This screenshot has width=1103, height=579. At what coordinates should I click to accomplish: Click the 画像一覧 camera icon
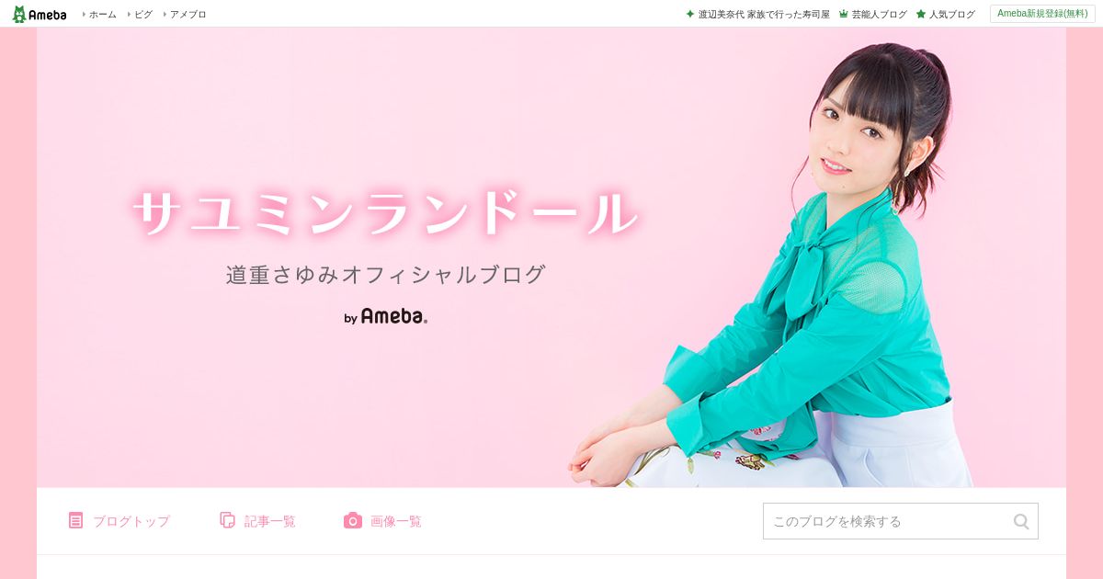353,520
